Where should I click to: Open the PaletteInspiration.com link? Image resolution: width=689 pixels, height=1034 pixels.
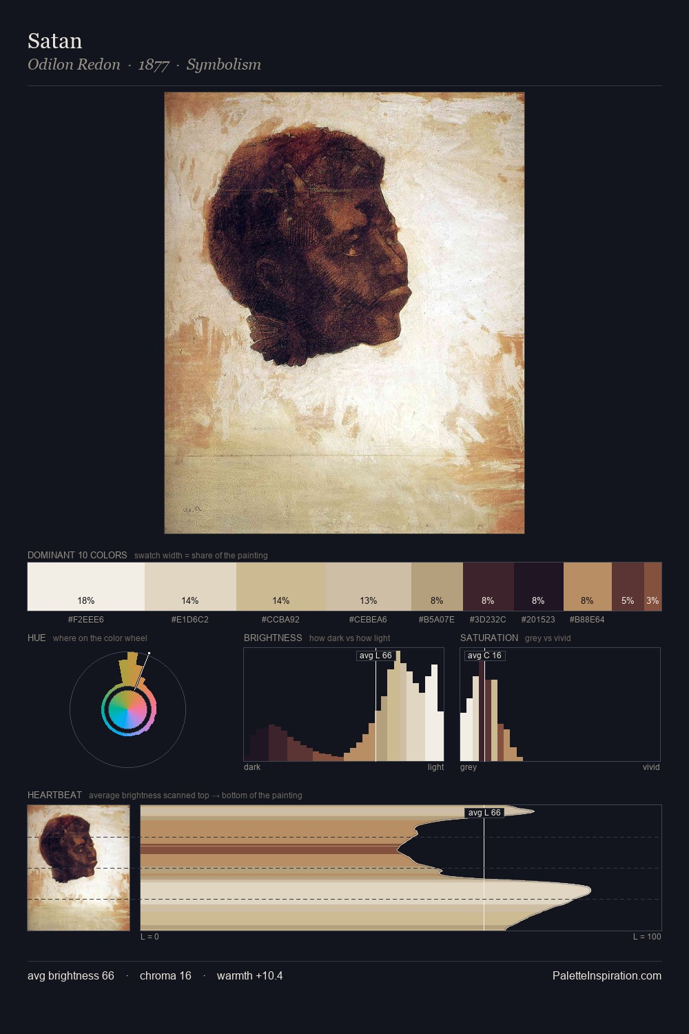click(x=607, y=975)
